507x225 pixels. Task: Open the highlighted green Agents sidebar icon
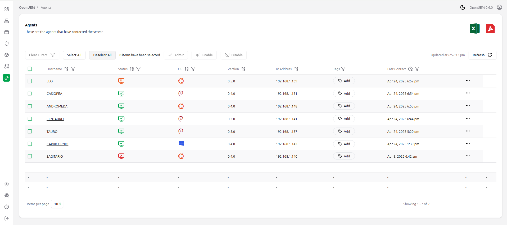click(x=7, y=78)
